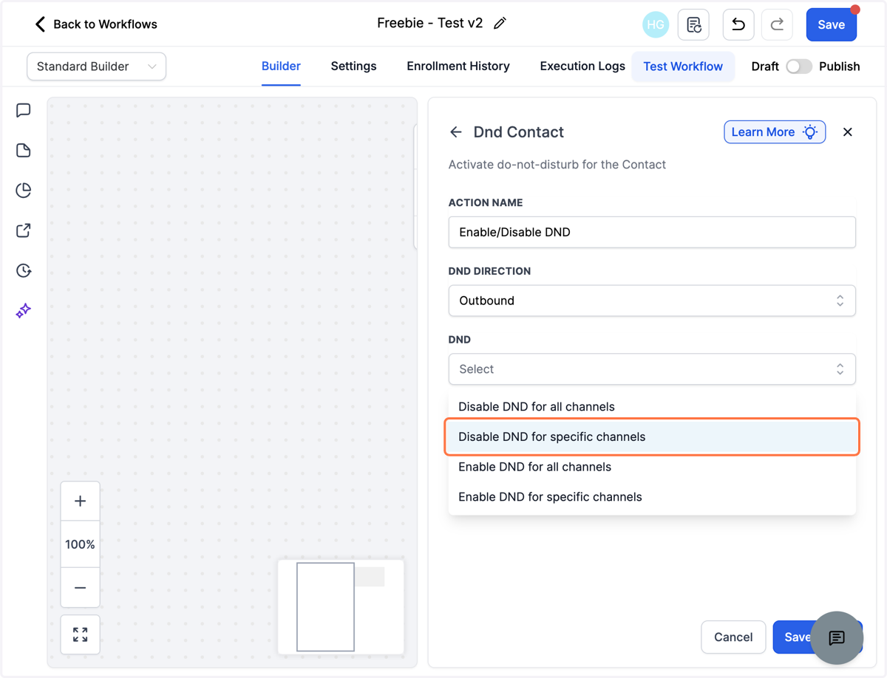Click the Action Name input field
887x678 pixels.
652,232
